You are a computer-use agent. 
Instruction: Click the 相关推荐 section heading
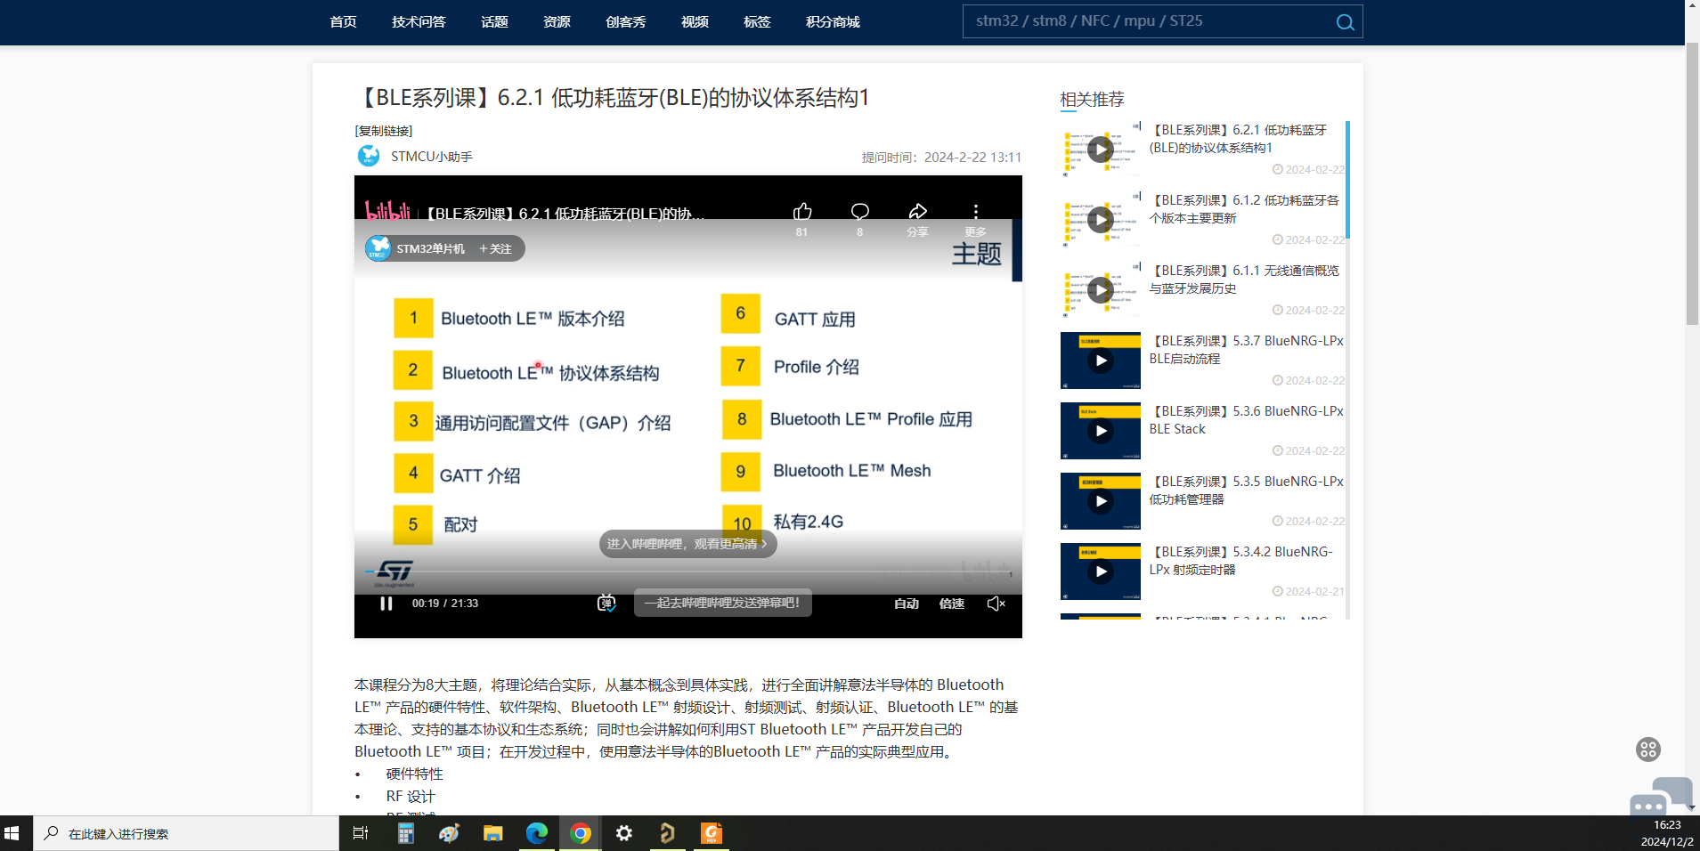pos(1092,99)
